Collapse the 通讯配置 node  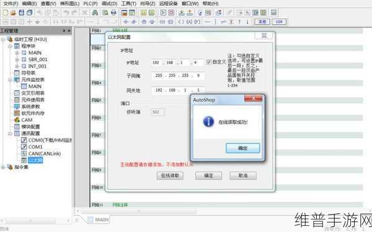point(10,134)
